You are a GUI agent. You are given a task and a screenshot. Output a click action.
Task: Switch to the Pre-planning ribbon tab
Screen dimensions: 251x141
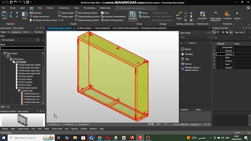[x=89, y=8]
